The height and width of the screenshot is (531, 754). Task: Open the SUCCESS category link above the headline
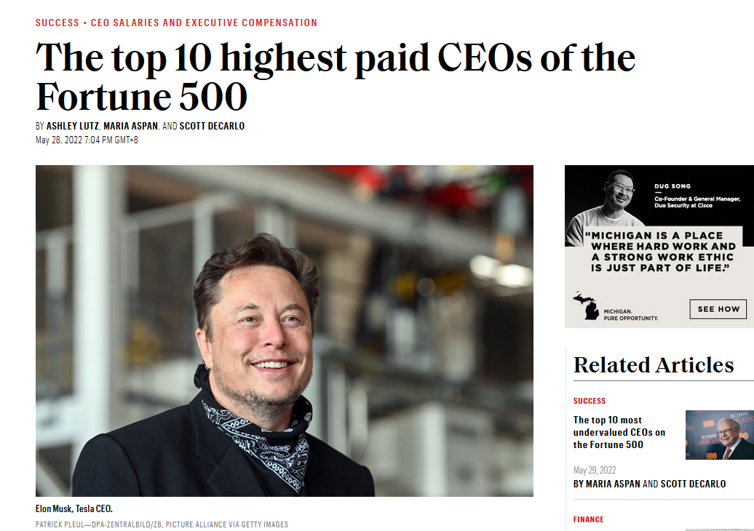(57, 23)
